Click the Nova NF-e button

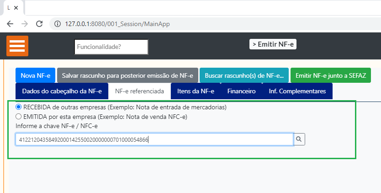tap(35, 75)
